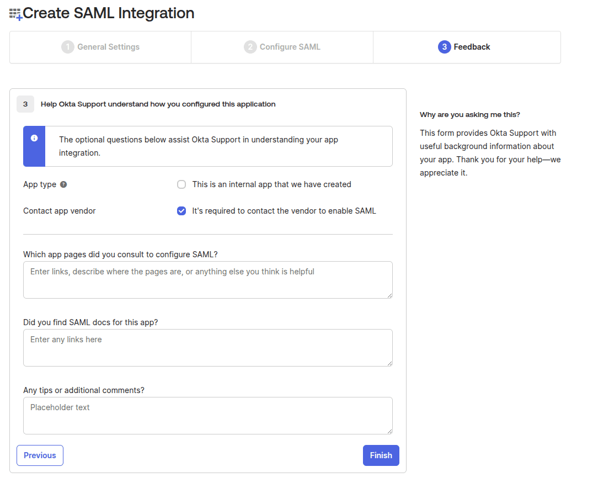Select the Feedback step label
Screen dimensions: 593x488
pyautogui.click(x=472, y=47)
